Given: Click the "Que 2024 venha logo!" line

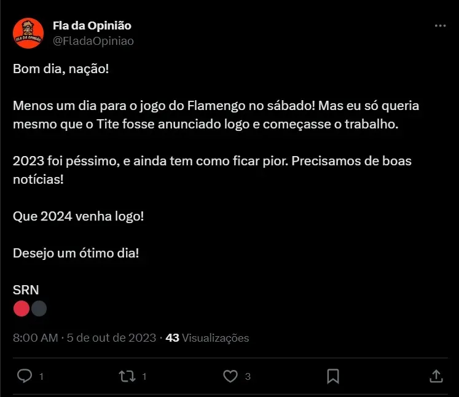Looking at the screenshot, I should pos(79,216).
